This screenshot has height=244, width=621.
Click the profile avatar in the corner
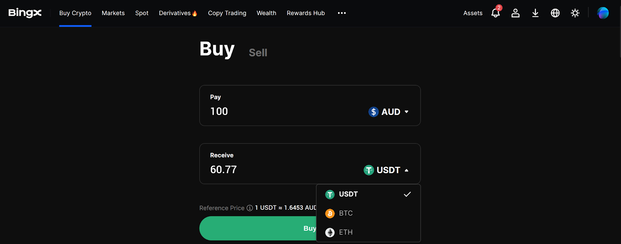click(x=603, y=13)
